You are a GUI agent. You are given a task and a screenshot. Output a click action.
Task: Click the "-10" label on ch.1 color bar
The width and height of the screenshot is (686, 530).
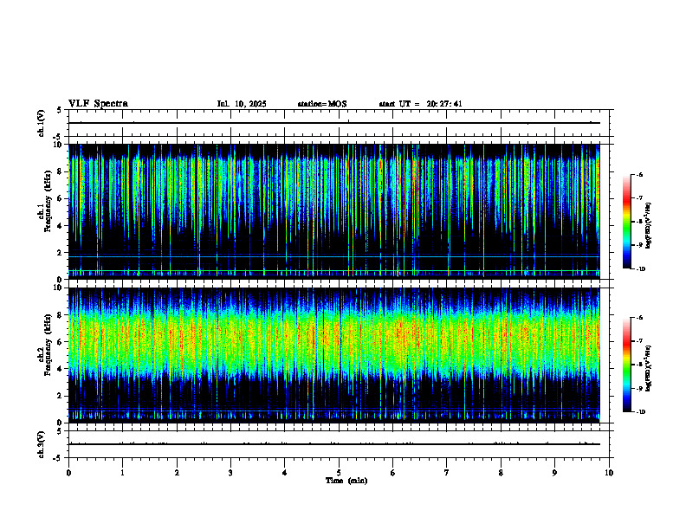(x=640, y=269)
